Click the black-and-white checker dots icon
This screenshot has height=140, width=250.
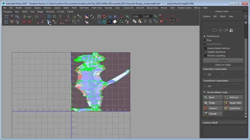coord(92,16)
